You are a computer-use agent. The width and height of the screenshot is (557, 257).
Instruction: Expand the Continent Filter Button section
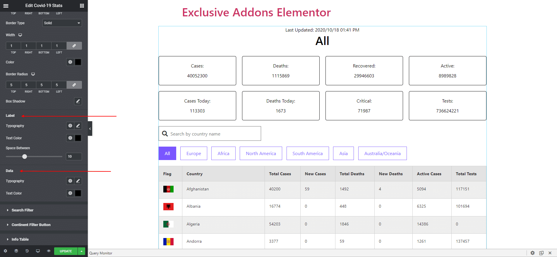tap(44, 225)
